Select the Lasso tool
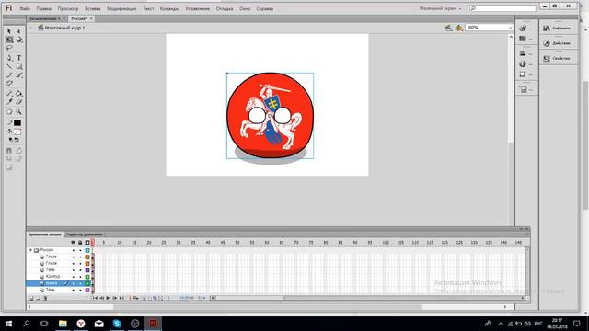This screenshot has height=331, width=589. point(9,48)
